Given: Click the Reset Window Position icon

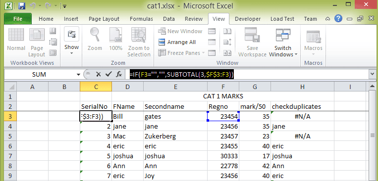Looking at the screenshot, I should click(x=227, y=53).
